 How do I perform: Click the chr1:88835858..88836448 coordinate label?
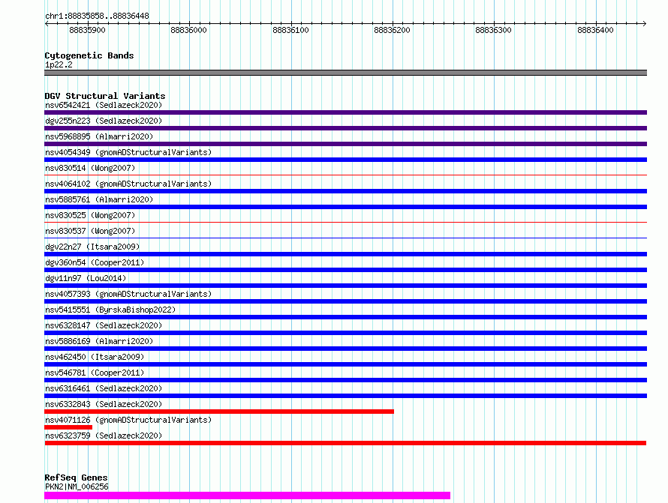pyautogui.click(x=97, y=16)
